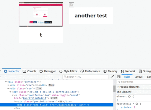151x110 pixels.
Task: Click the Debugger tab icon
Action: point(41,71)
